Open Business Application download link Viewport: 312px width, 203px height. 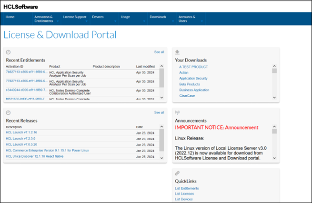point(194,90)
